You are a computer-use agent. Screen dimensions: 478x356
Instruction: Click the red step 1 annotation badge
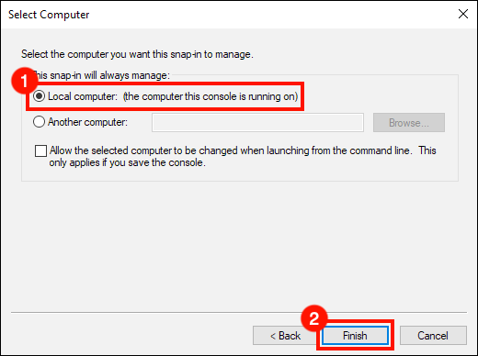tap(24, 81)
